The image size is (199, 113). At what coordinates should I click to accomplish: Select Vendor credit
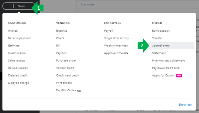pos(65,68)
